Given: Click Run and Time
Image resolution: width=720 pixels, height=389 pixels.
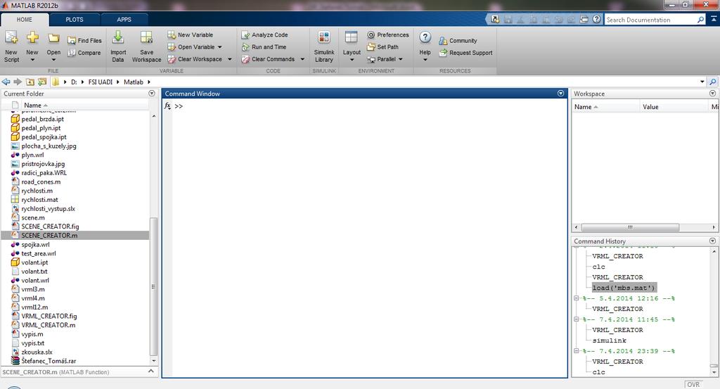Looking at the screenshot, I should (x=264, y=47).
